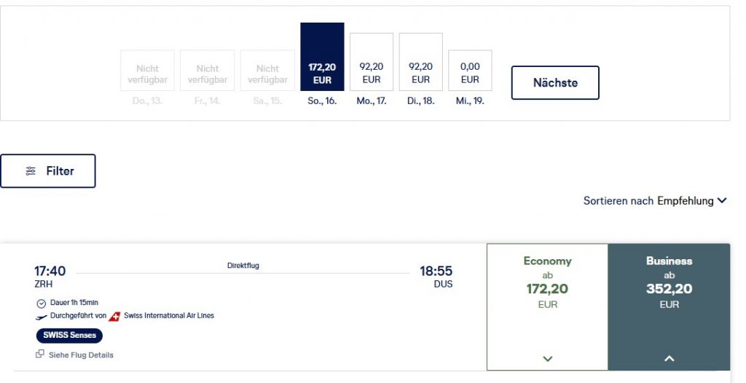Image resolution: width=746 pixels, height=383 pixels.
Task: Open the Filter button
Action: click(48, 171)
